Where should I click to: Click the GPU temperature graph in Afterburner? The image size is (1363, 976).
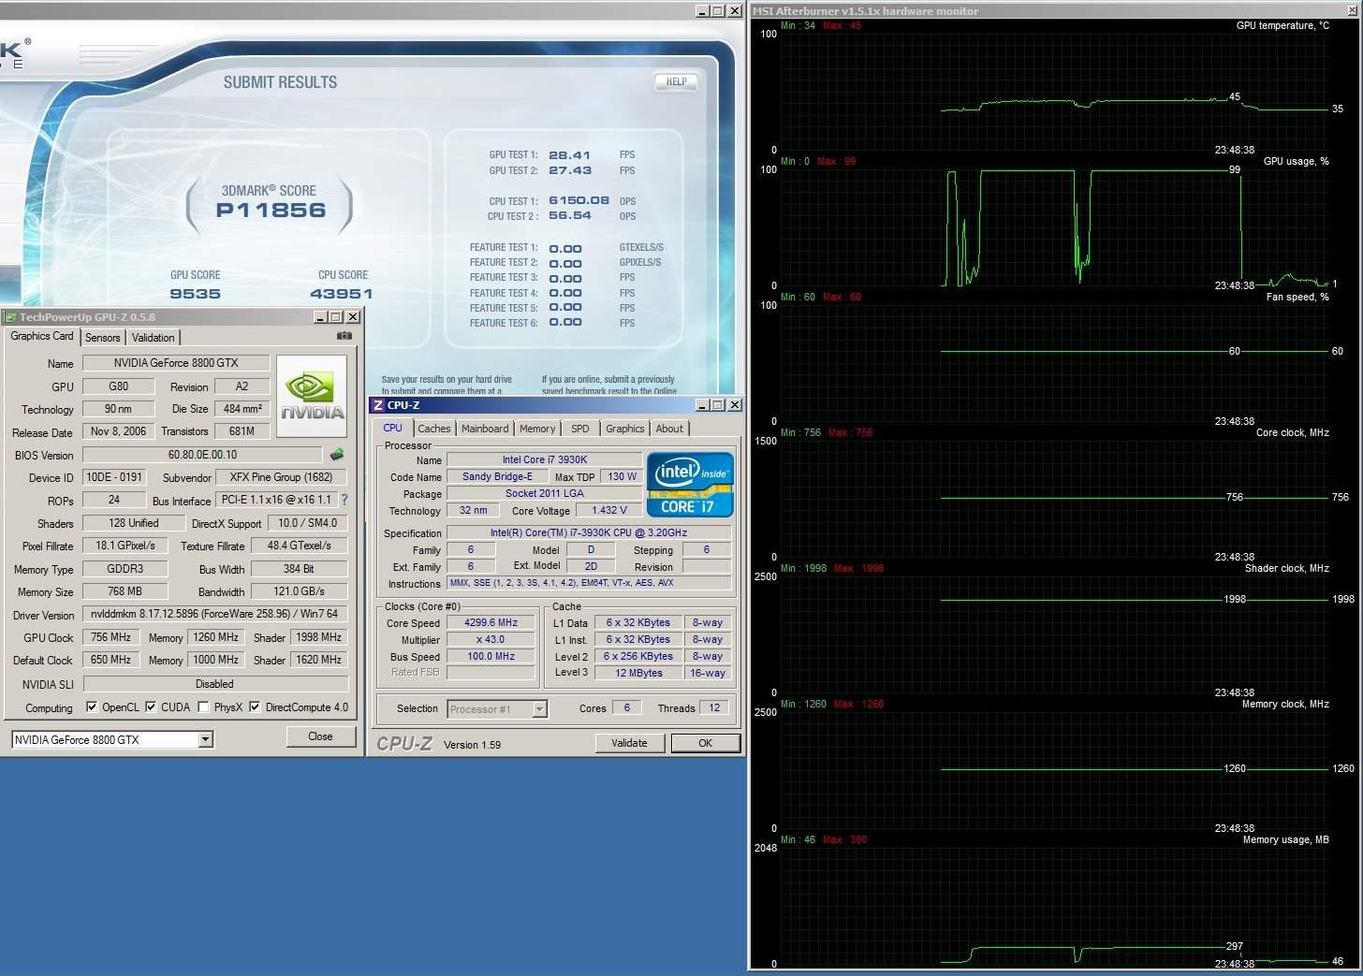(x=1054, y=92)
